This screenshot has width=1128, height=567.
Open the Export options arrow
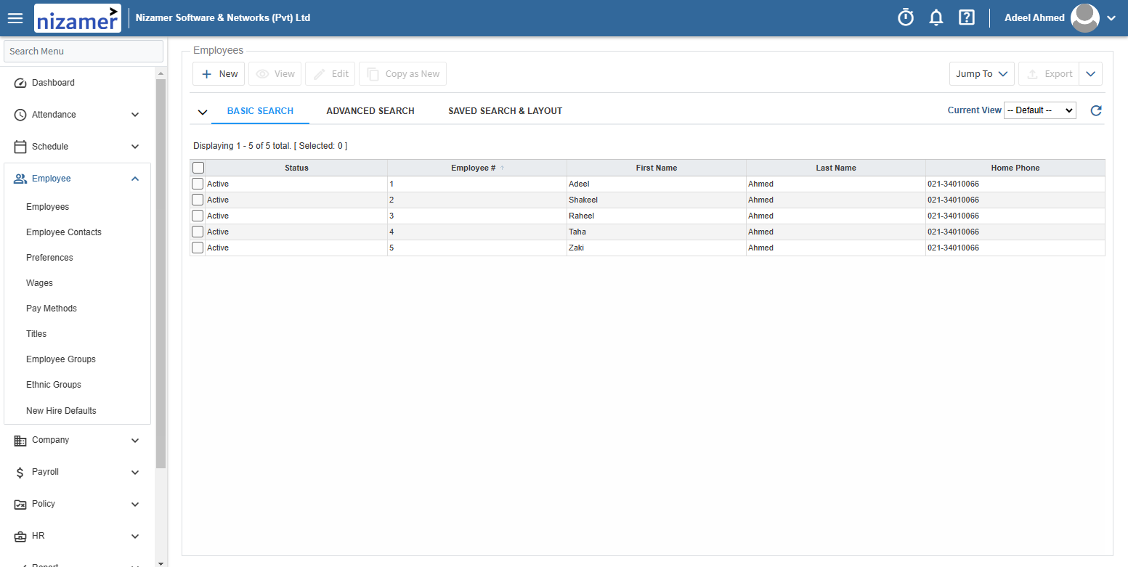point(1091,73)
